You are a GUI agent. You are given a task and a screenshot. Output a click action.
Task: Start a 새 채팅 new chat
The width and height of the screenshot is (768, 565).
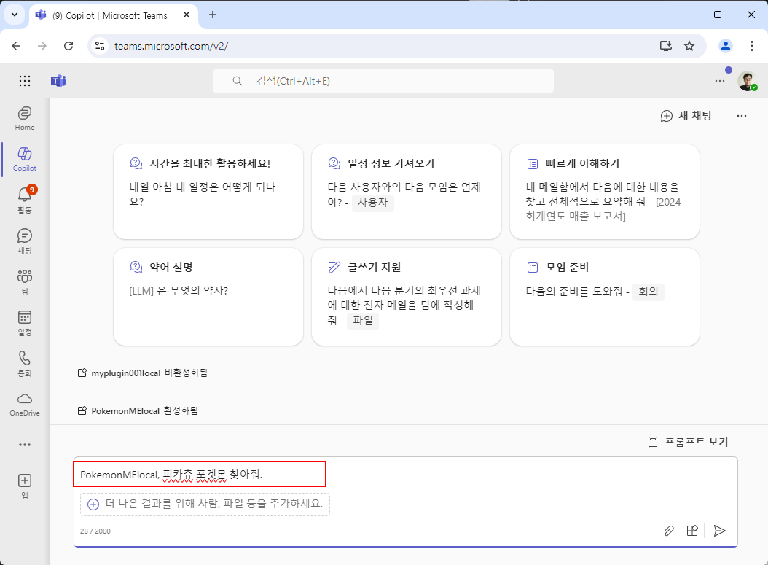pos(686,116)
